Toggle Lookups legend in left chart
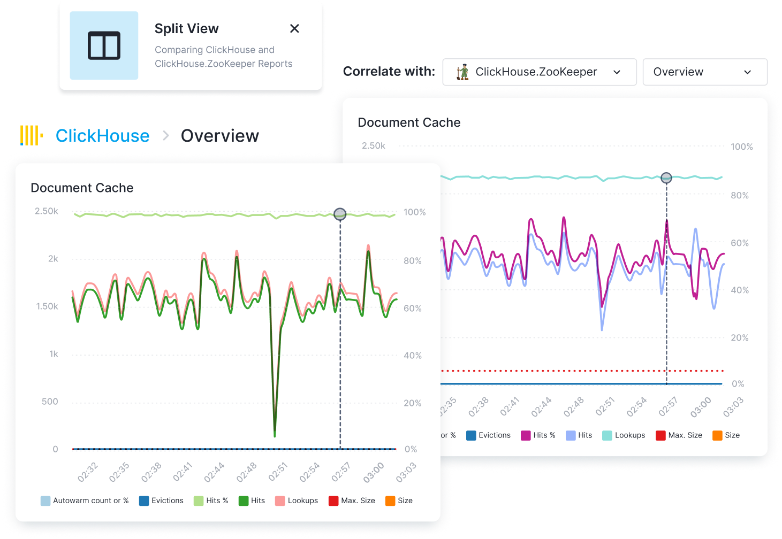Screen dimensions: 782x539 click(297, 500)
